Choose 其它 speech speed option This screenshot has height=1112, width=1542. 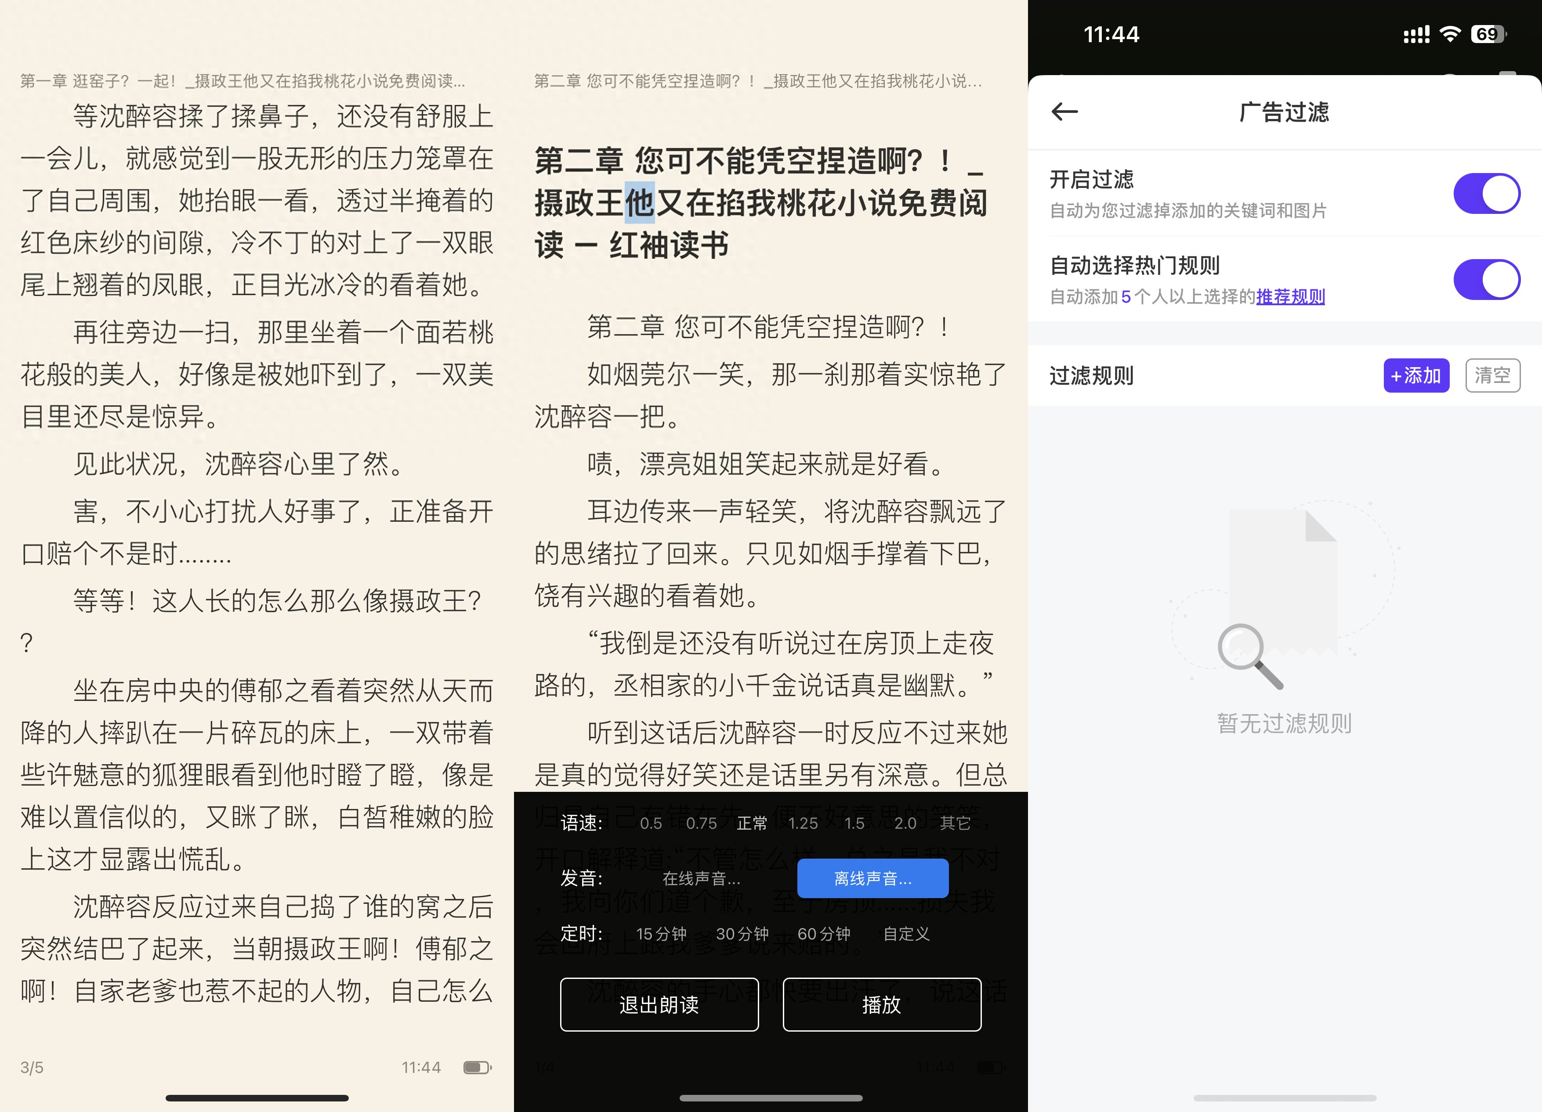click(955, 823)
